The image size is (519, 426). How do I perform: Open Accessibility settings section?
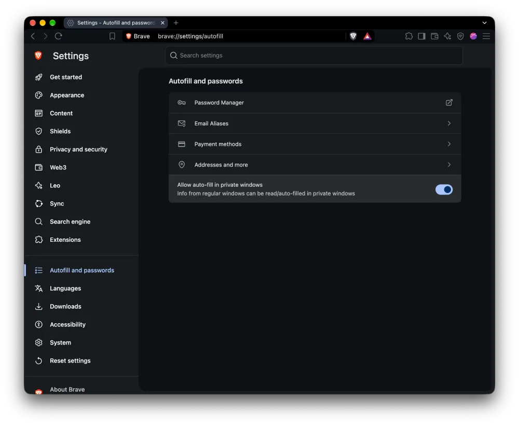pos(67,325)
